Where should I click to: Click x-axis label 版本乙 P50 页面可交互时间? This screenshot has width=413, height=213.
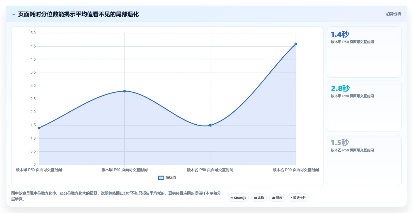pos(210,170)
